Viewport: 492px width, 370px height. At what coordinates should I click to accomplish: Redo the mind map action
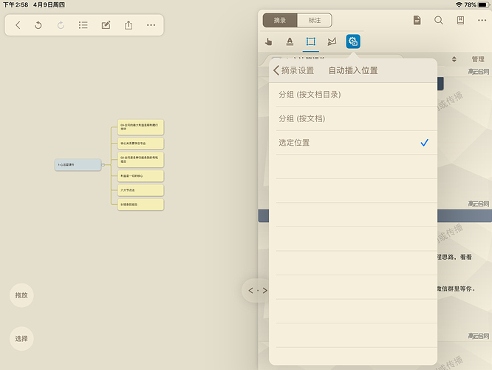click(x=61, y=25)
